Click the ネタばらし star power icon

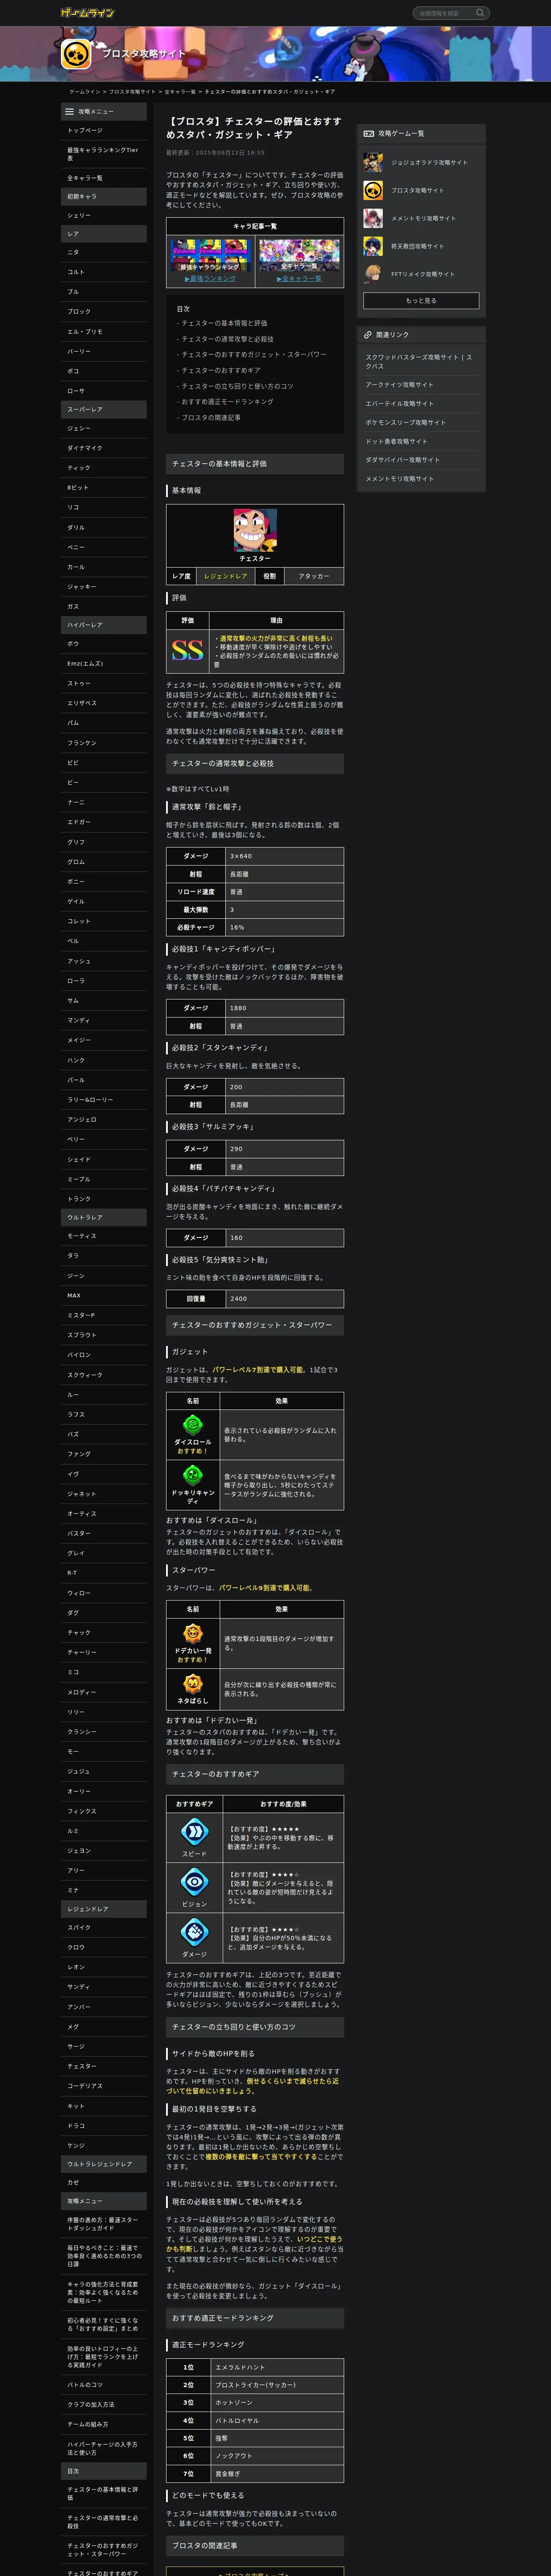[x=193, y=1684]
